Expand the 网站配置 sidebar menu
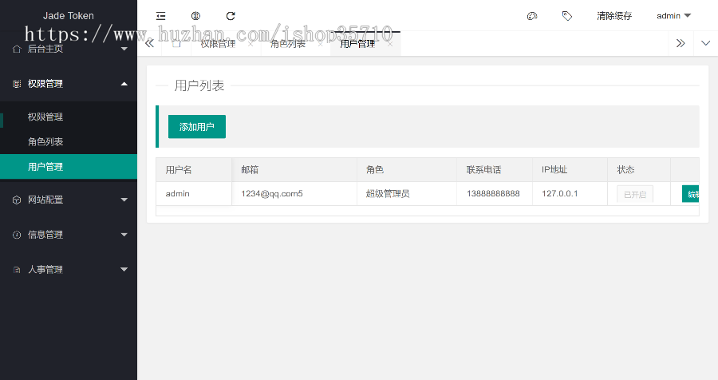This screenshot has width=718, height=380. (69, 200)
